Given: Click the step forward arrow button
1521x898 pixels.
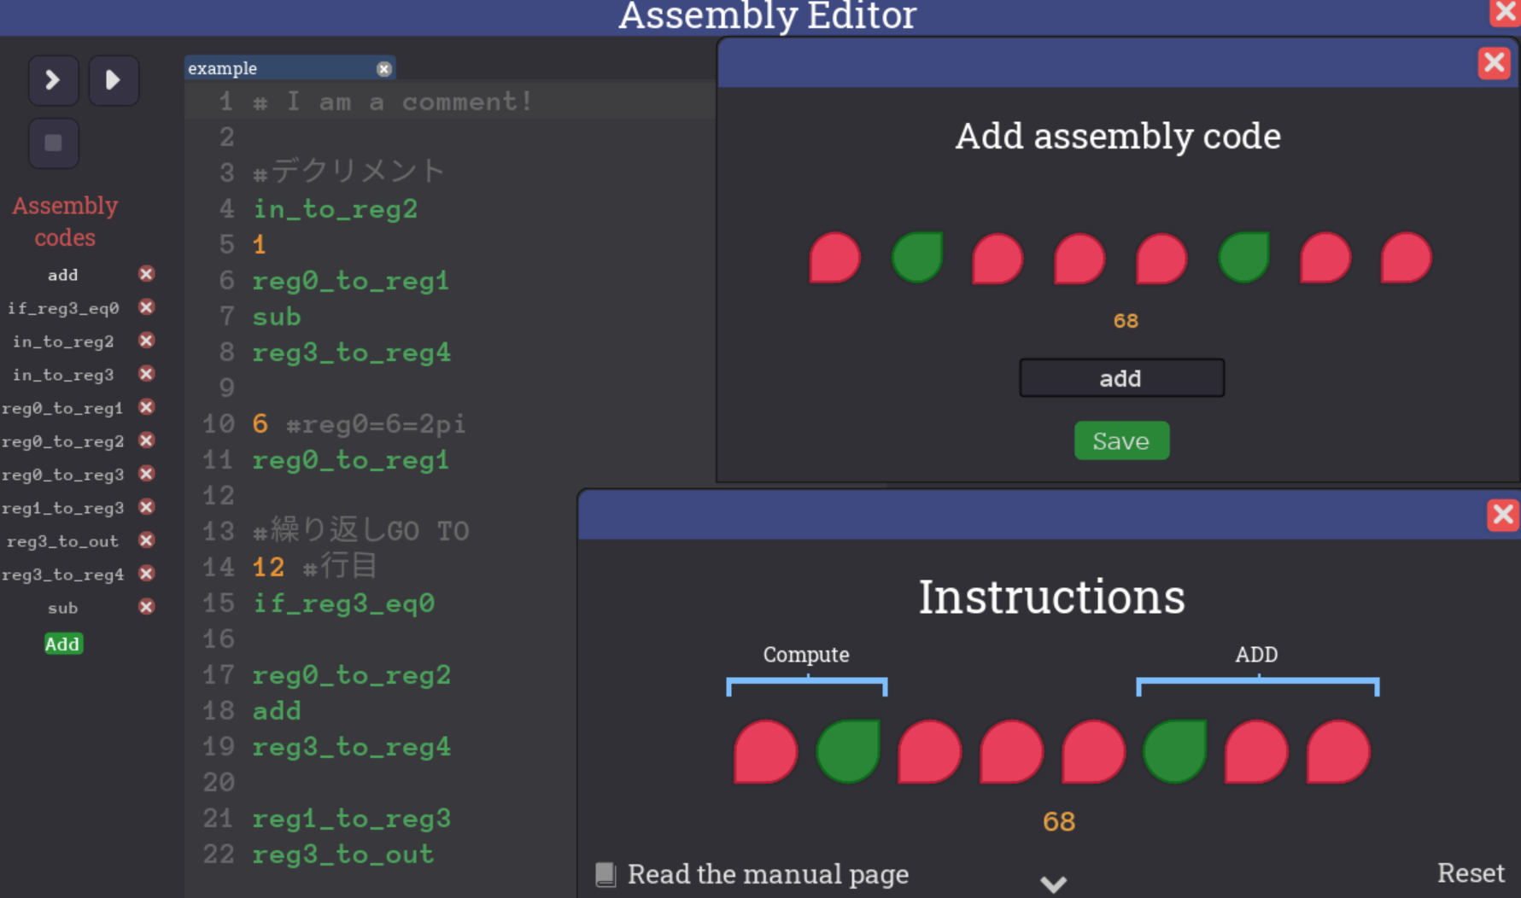Looking at the screenshot, I should pos(53,80).
